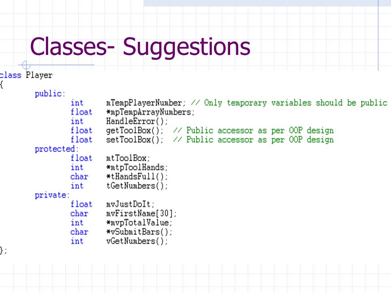Click the "int" type before vGetNumbers()

point(77,241)
